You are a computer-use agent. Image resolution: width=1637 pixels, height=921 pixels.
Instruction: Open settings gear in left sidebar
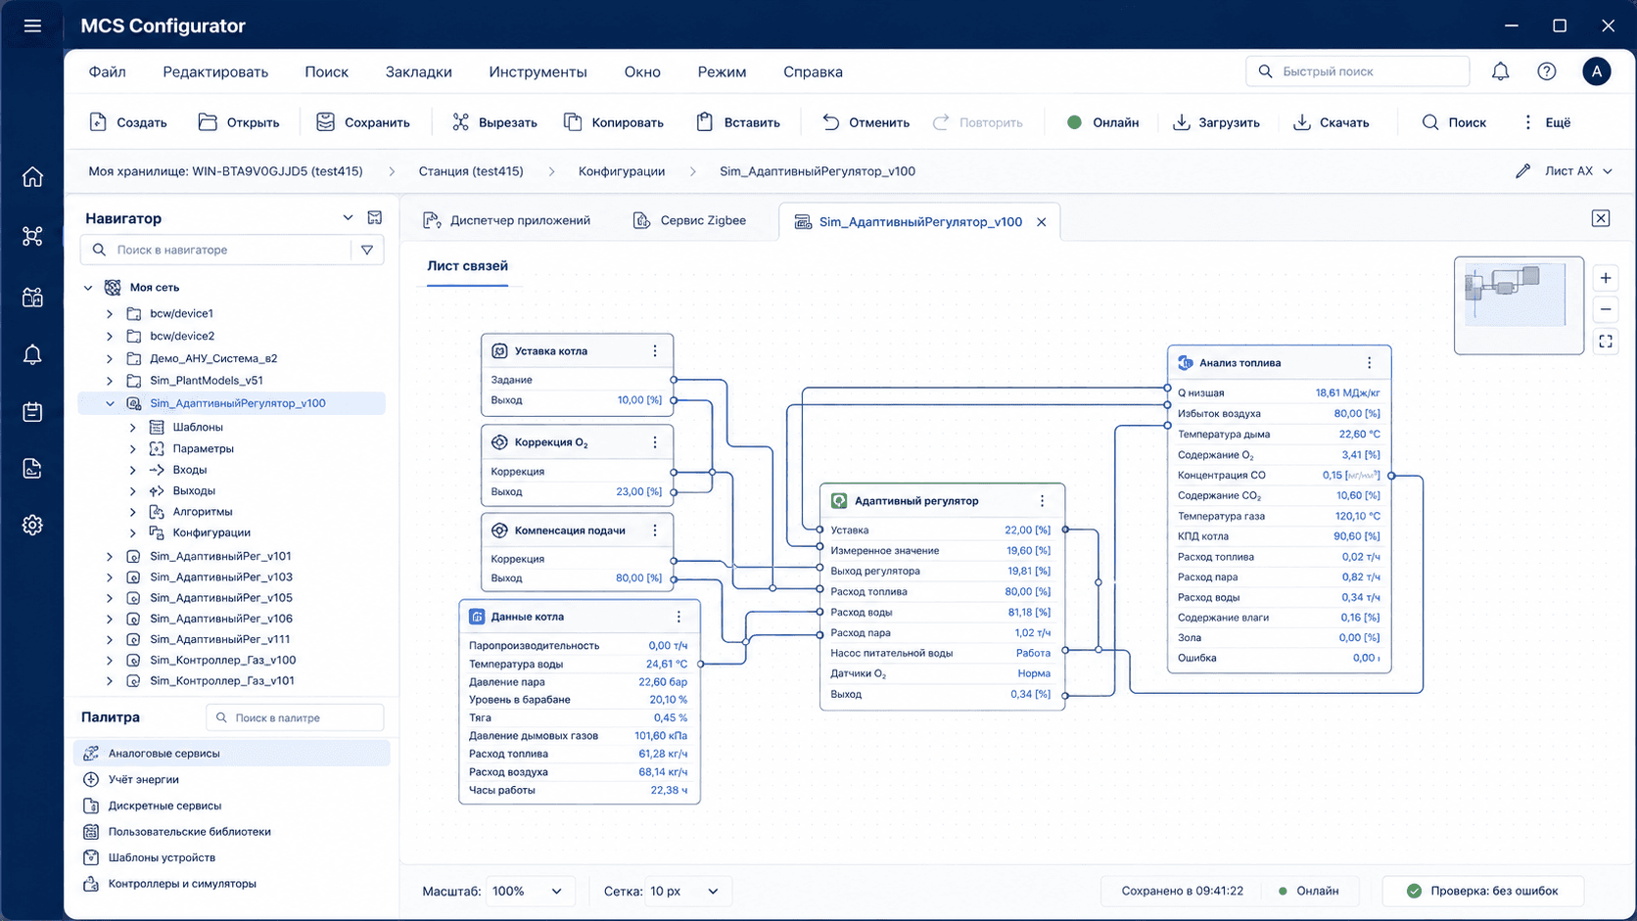tap(32, 526)
